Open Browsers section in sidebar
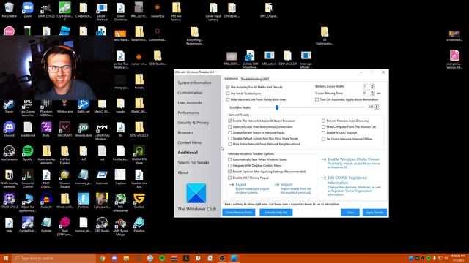 [185, 133]
